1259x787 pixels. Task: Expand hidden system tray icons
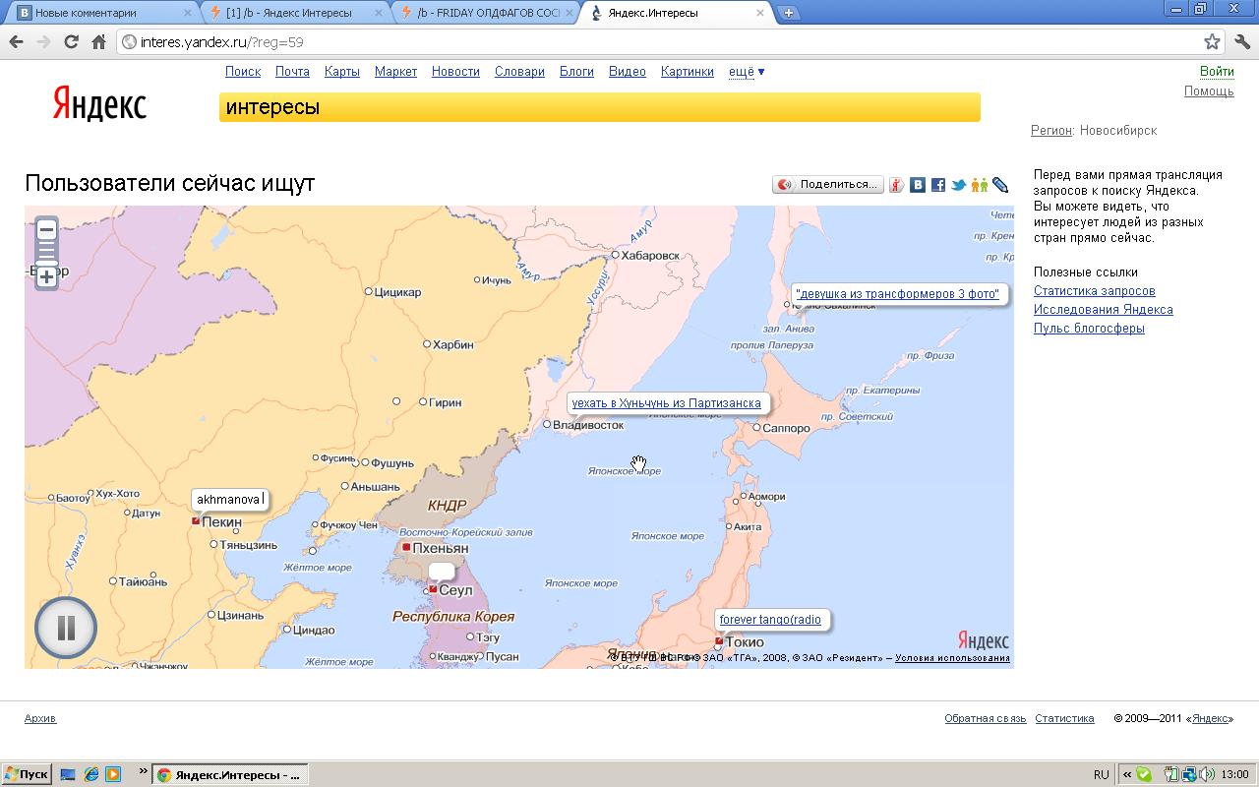tap(1127, 774)
